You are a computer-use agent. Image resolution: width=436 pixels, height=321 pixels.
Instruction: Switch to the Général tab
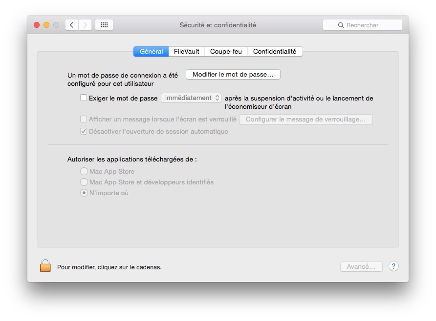pos(151,51)
